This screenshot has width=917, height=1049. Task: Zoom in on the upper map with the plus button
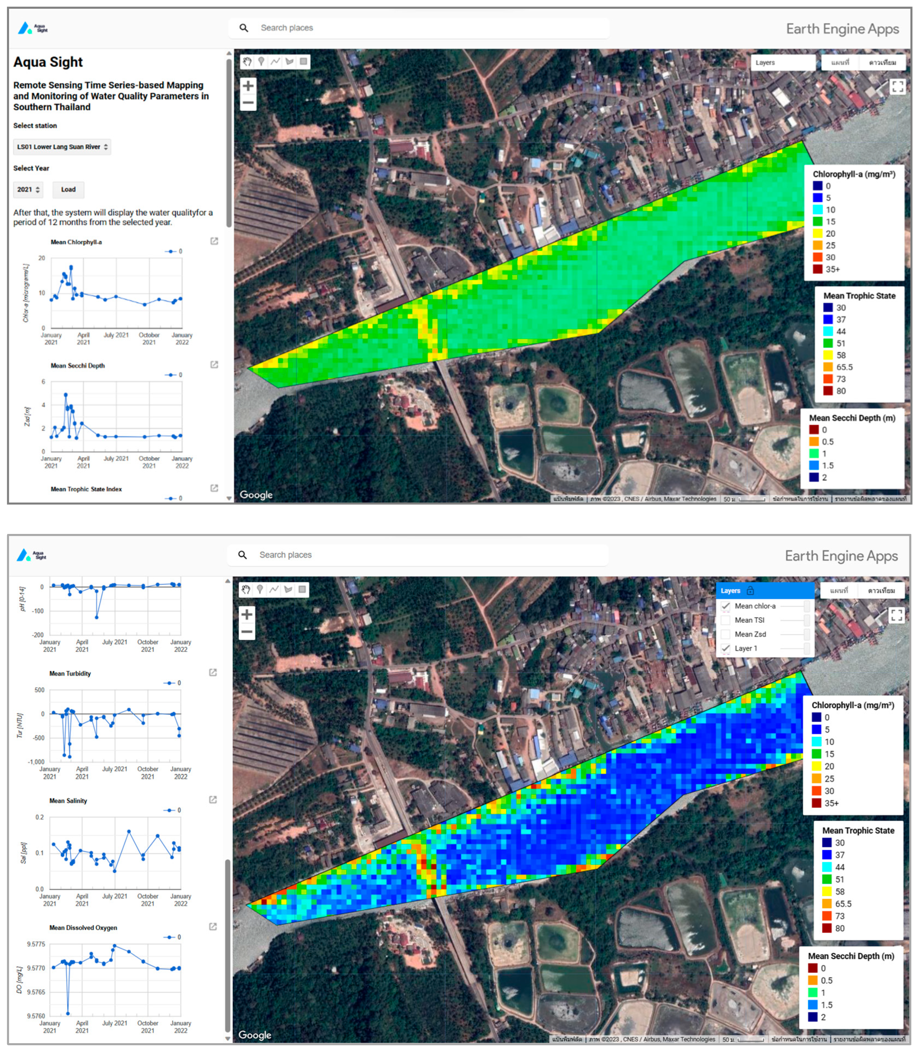248,85
